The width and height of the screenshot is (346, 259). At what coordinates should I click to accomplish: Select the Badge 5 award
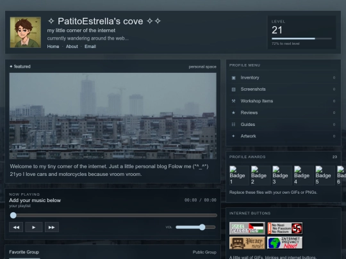click(x=325, y=175)
